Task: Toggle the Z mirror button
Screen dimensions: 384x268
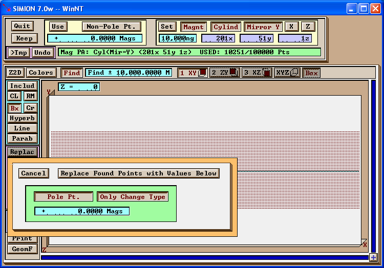Action: (308, 27)
